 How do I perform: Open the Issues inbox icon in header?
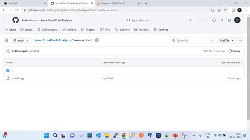[x=214, y=20]
